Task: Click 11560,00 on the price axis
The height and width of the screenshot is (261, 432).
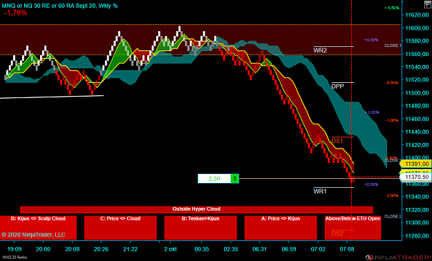Action: pyautogui.click(x=417, y=54)
